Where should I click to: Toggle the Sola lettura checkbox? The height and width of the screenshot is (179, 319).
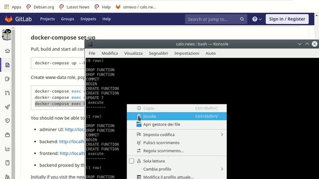[132, 161]
